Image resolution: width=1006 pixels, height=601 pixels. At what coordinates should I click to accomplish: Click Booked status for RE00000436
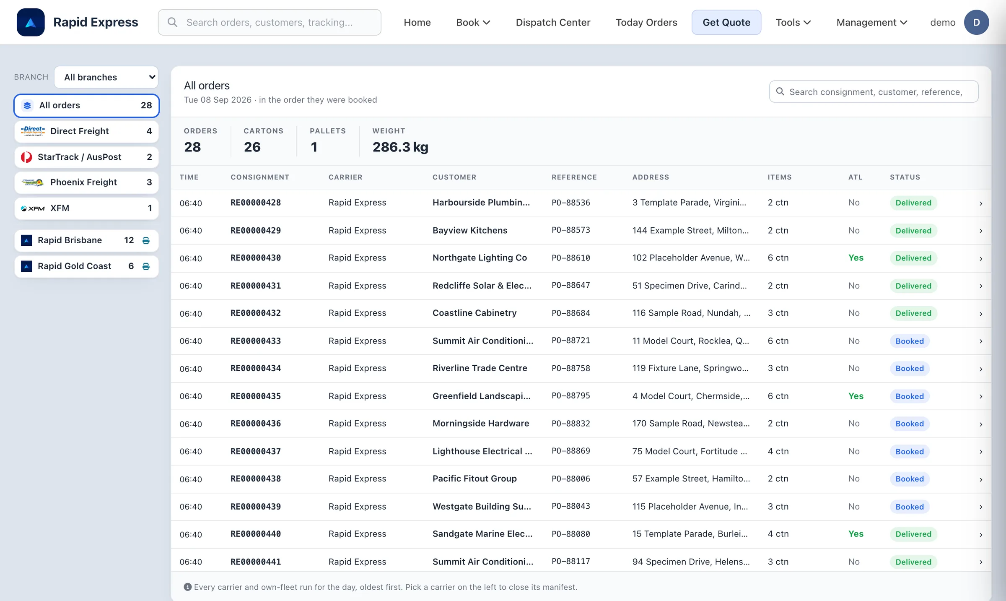910,424
